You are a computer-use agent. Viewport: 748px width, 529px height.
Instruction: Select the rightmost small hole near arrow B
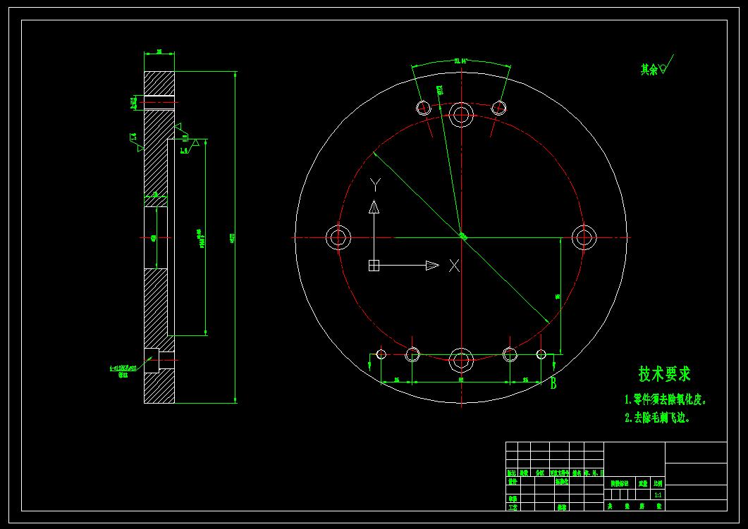click(x=541, y=354)
